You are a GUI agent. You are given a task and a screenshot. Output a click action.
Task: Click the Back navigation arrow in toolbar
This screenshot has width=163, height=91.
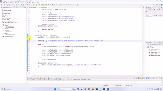(x=70, y=5)
